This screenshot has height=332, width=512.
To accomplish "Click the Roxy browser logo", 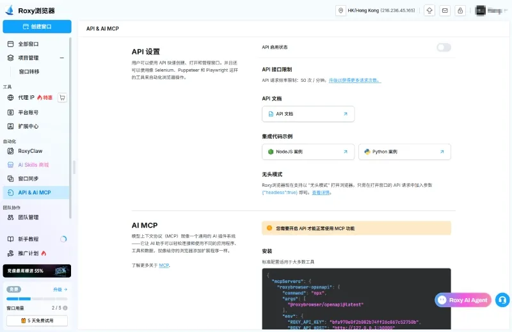I will pos(10,10).
